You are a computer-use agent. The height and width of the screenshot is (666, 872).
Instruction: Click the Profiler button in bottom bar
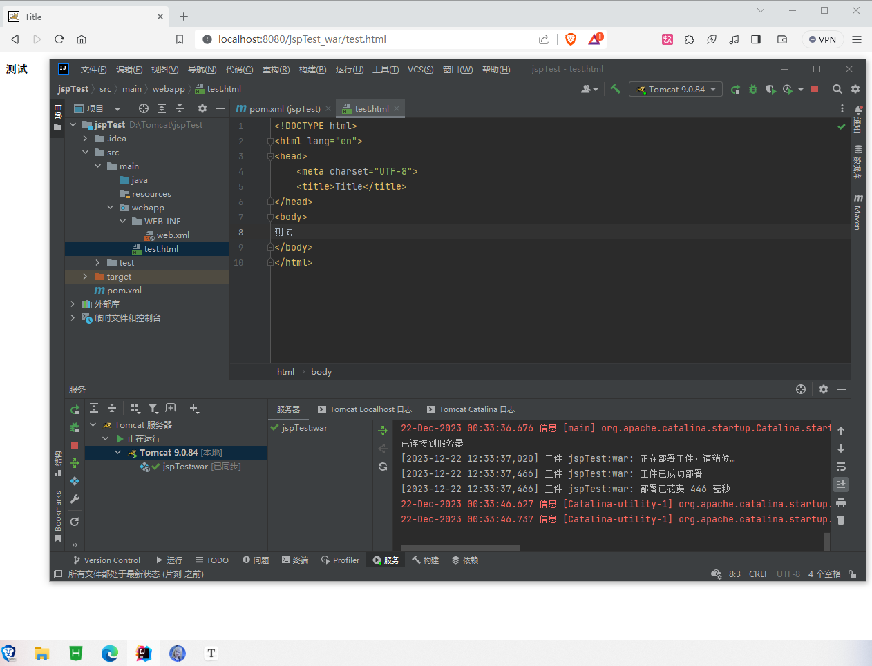click(x=340, y=560)
